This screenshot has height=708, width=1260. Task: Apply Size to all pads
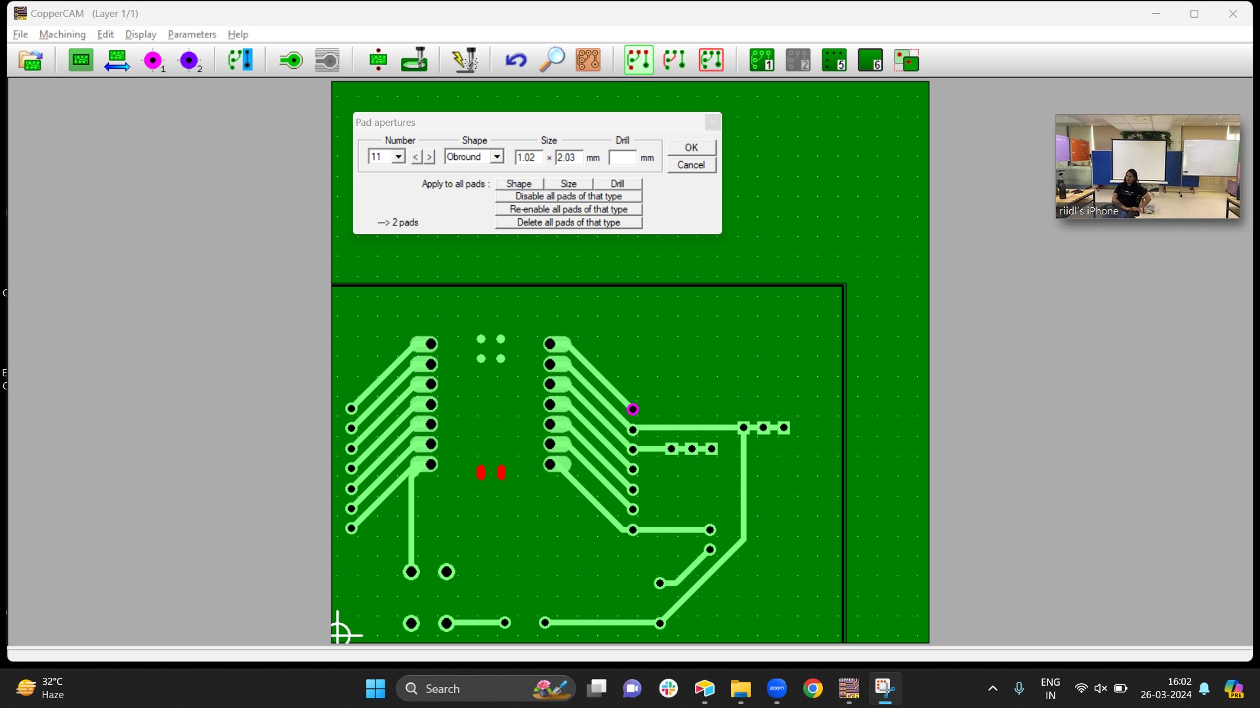point(569,184)
